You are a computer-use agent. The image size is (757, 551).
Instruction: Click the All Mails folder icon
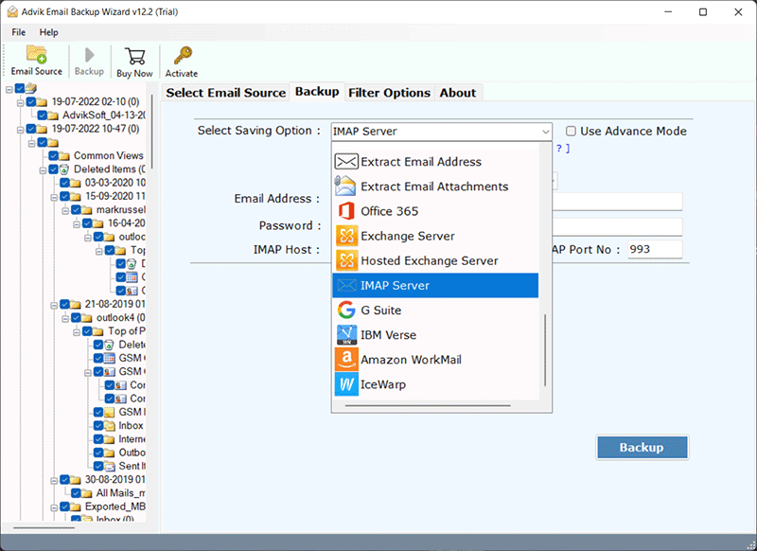[87, 493]
